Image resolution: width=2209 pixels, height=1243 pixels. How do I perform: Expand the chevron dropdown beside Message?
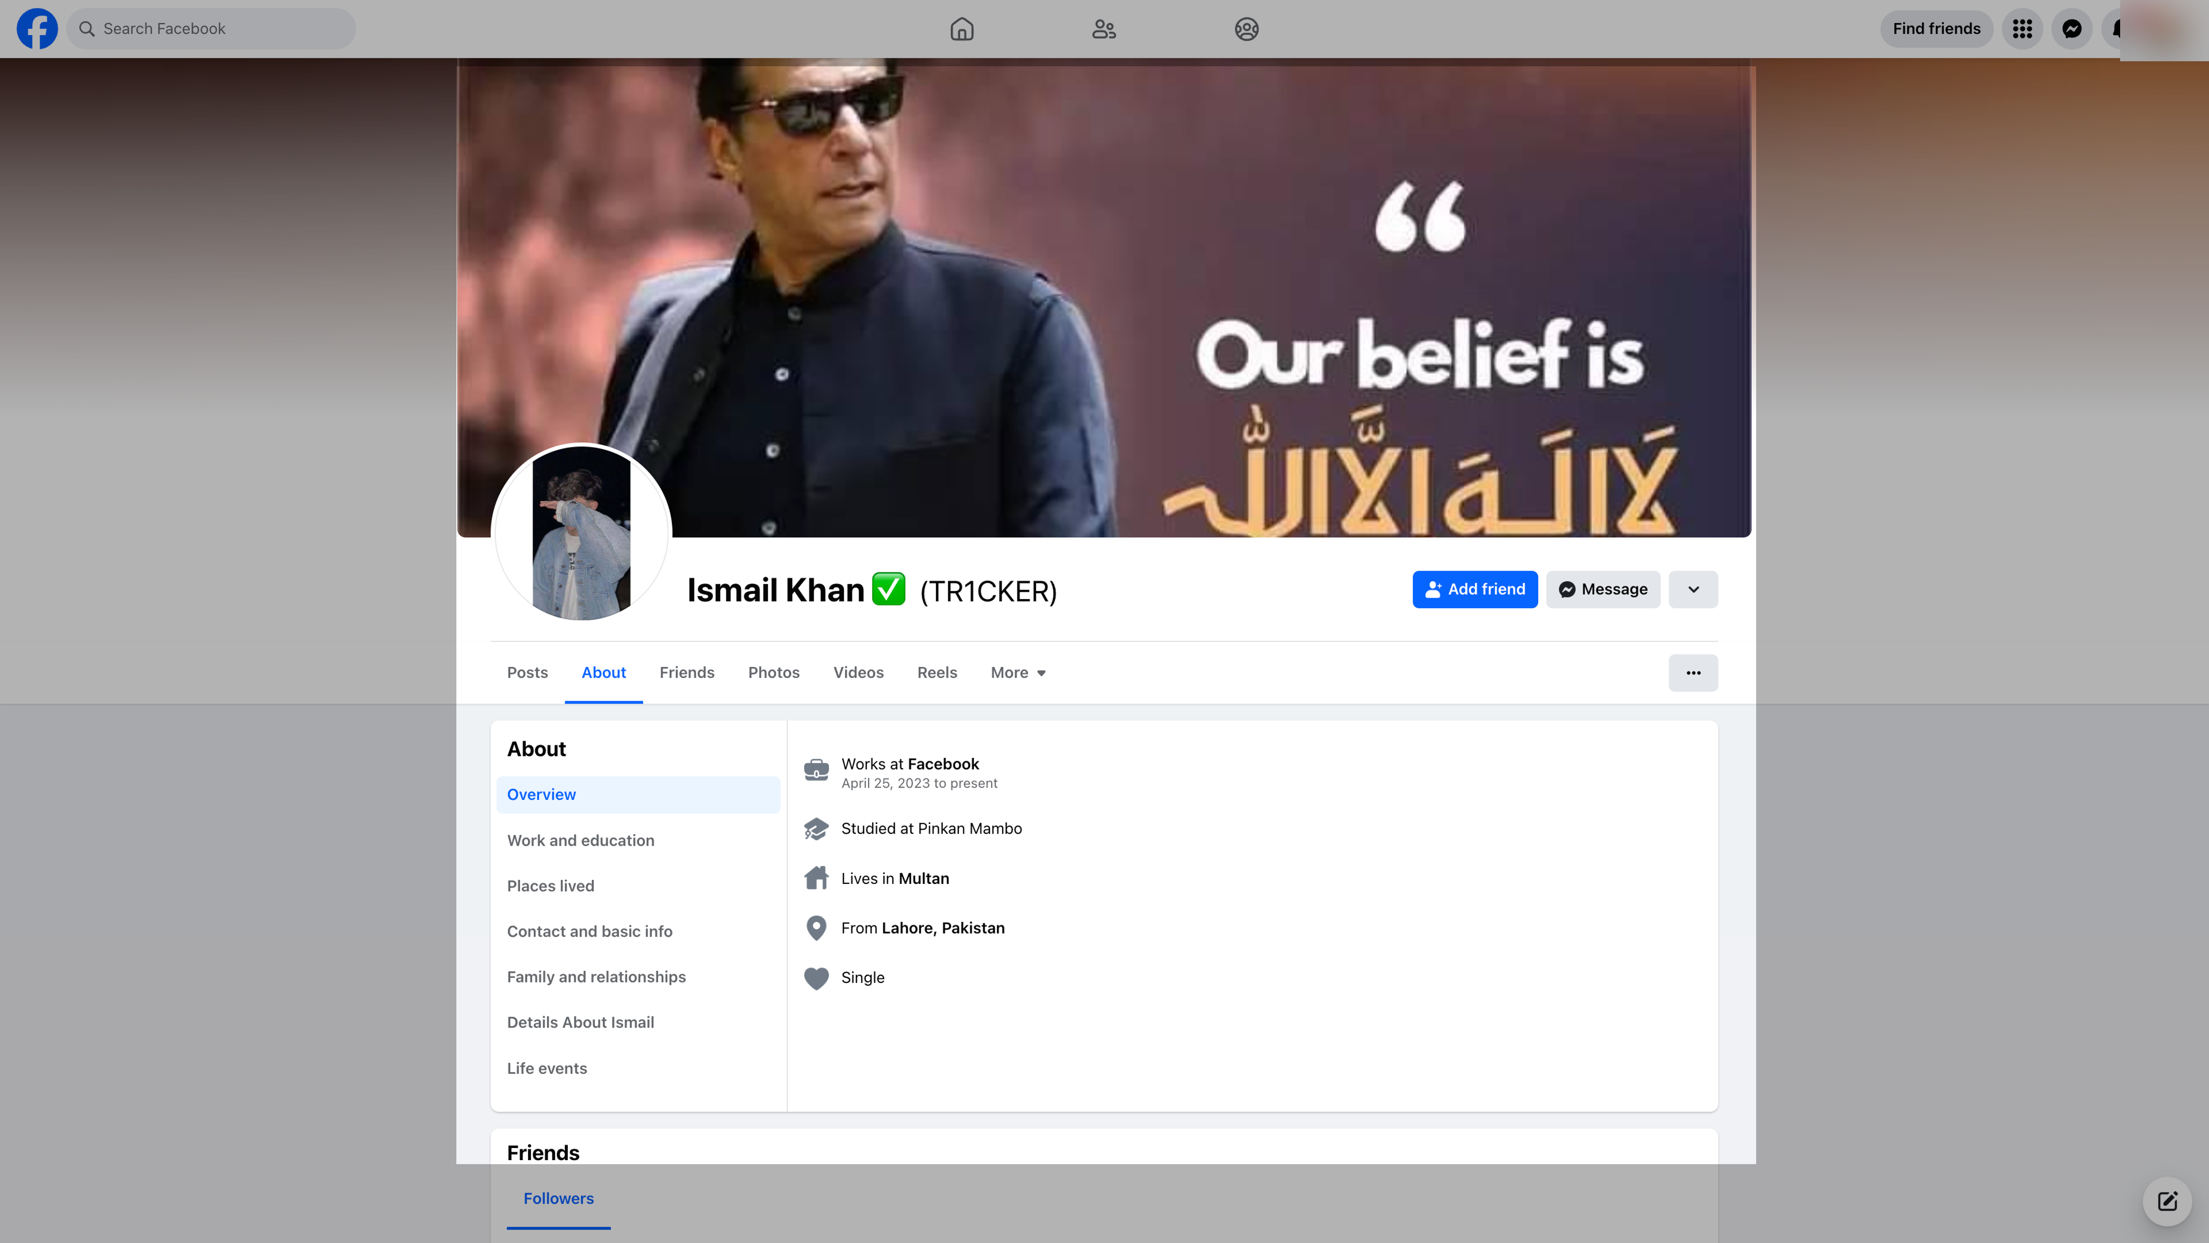point(1693,589)
